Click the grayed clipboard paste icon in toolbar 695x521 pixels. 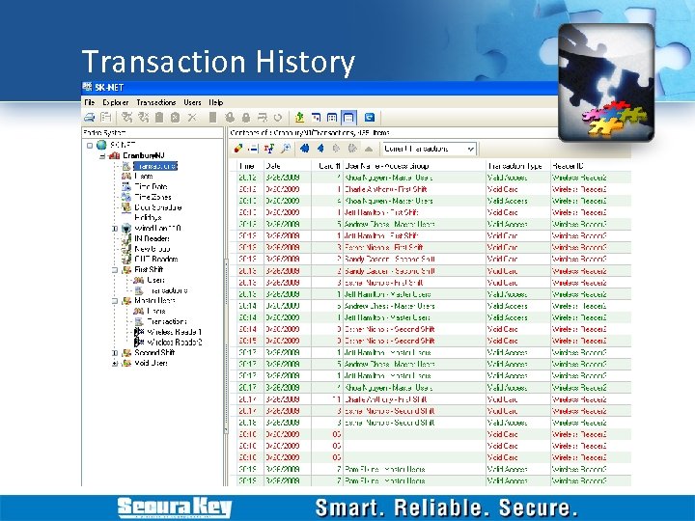159,118
